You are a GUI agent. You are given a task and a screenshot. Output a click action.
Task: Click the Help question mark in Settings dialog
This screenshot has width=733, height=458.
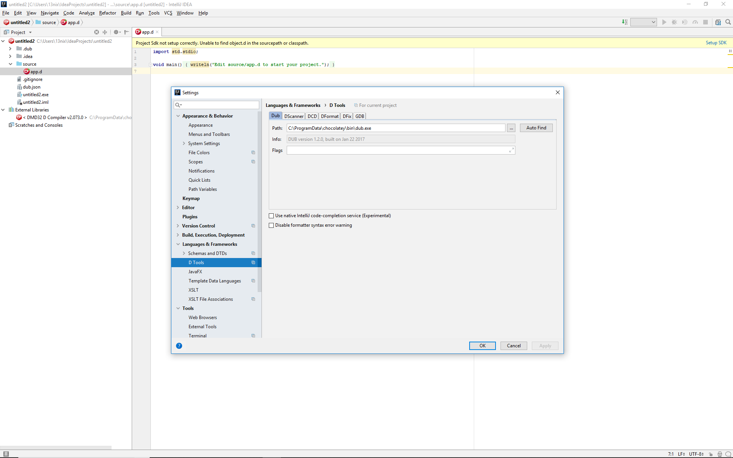click(179, 346)
